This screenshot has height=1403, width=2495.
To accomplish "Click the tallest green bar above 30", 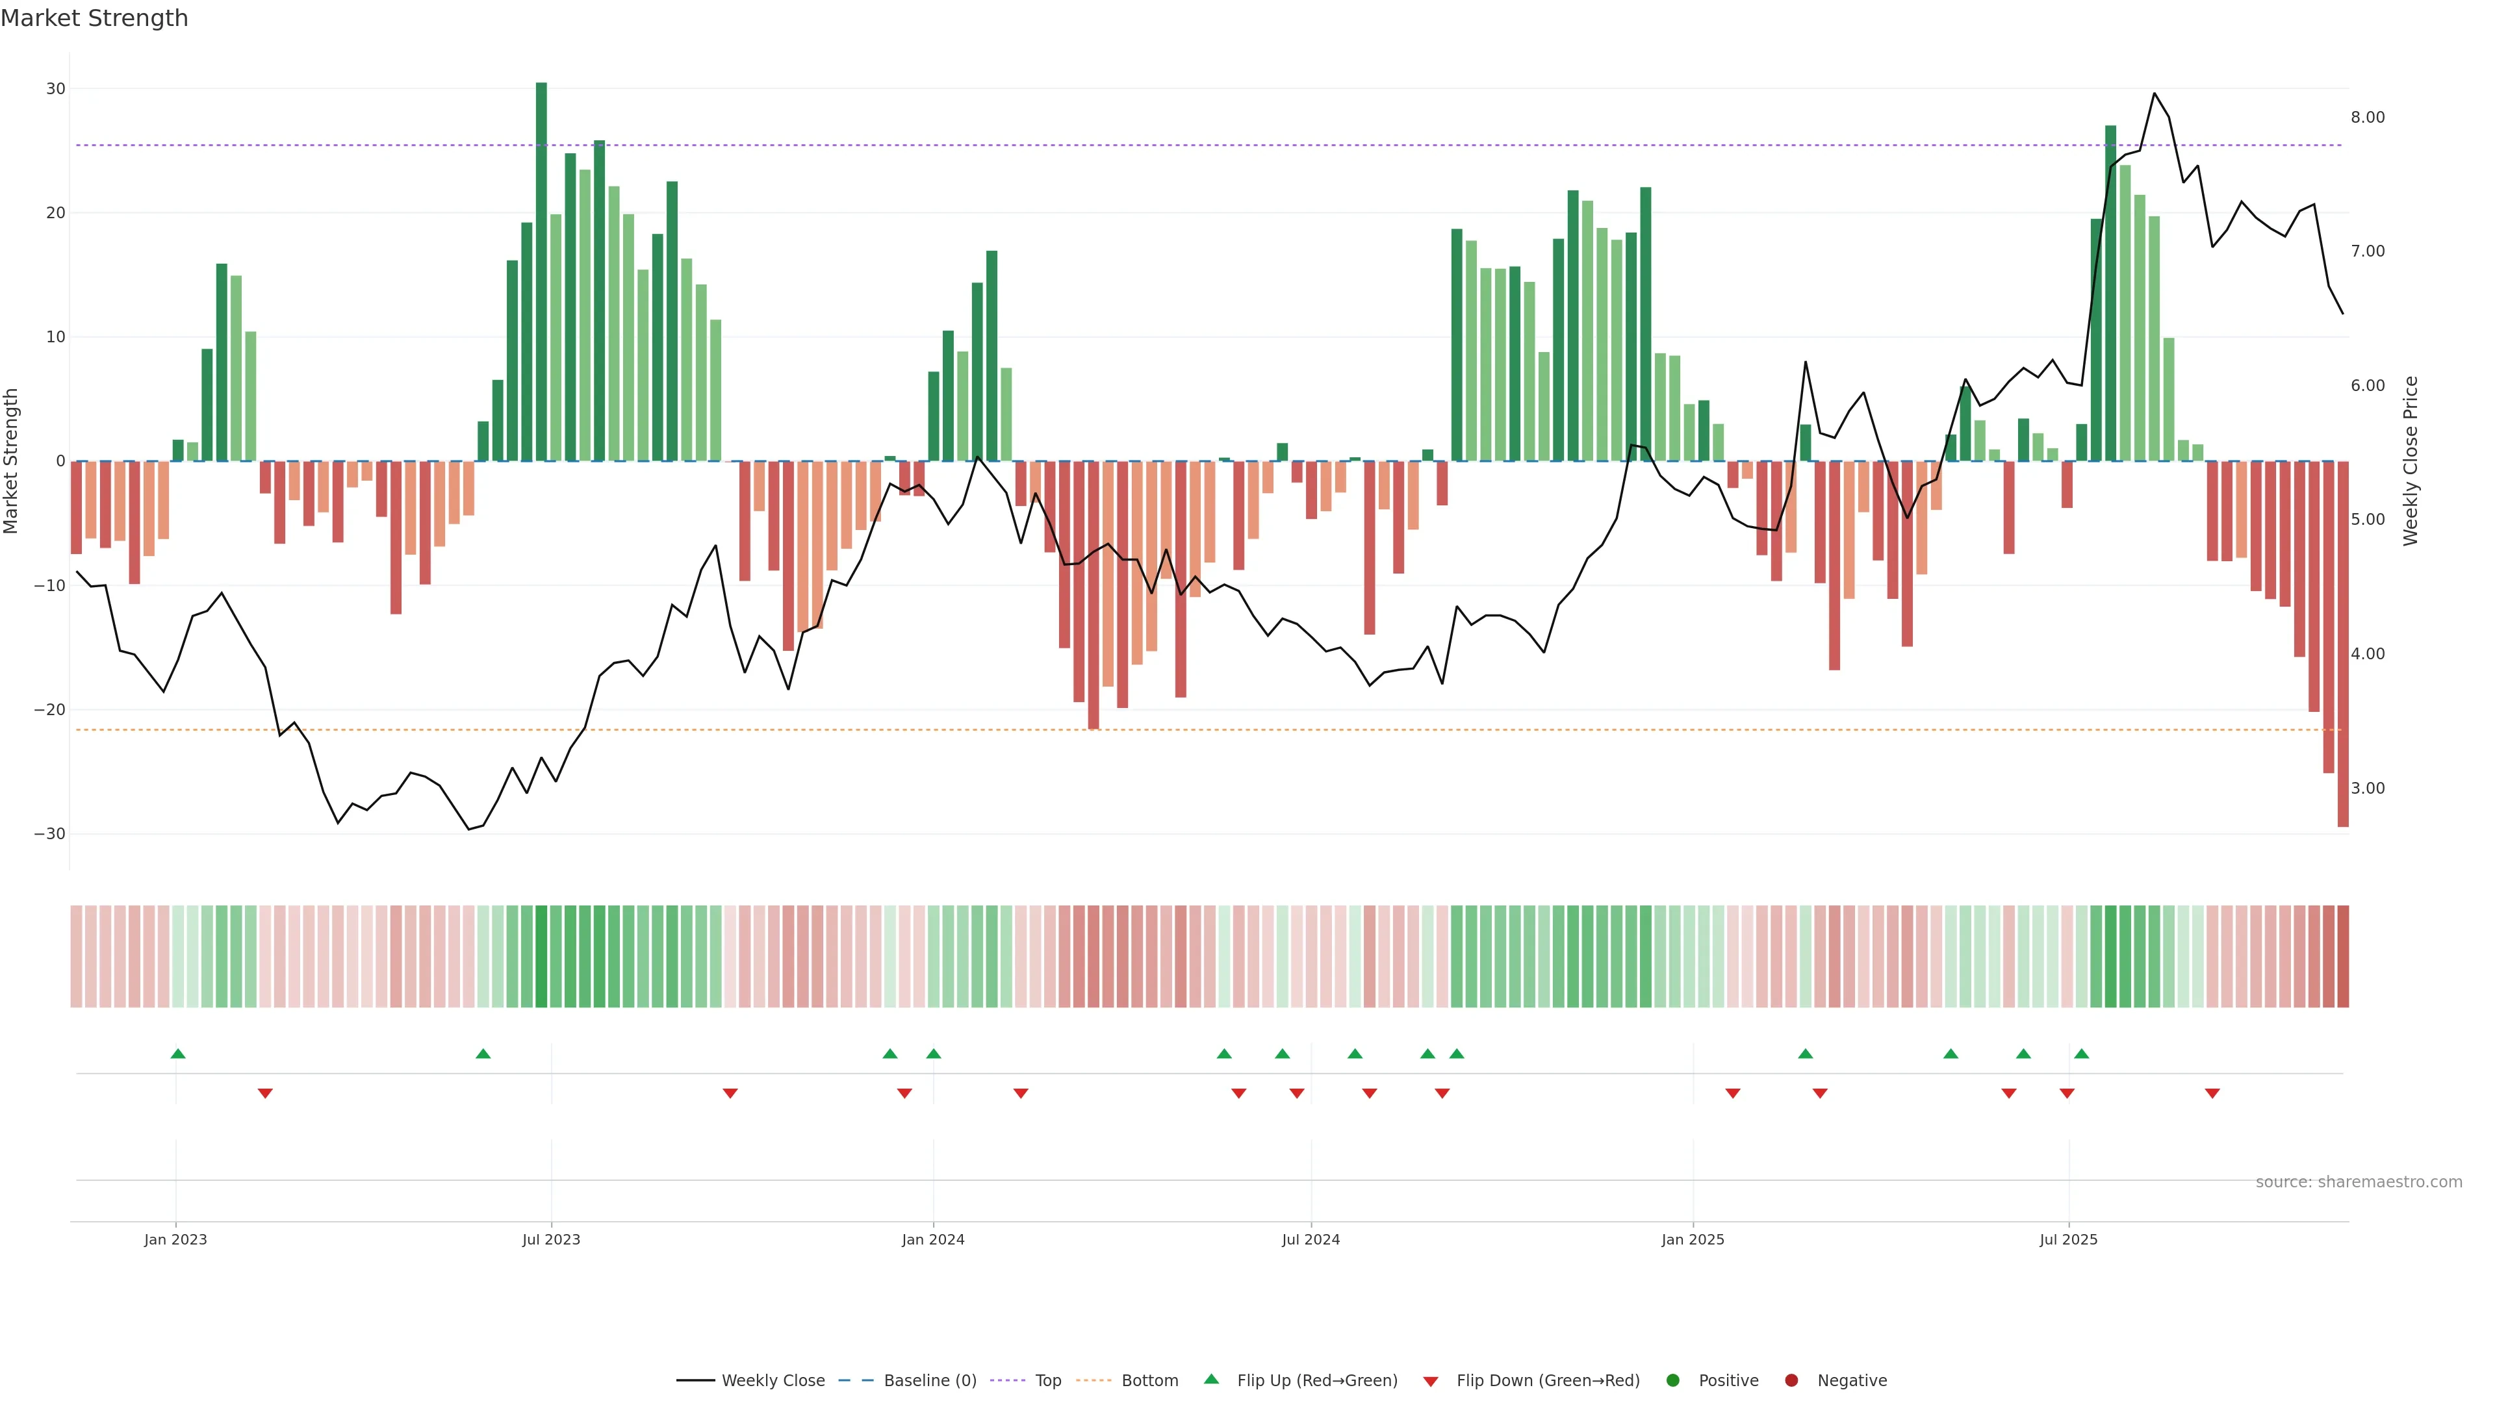I will tap(541, 271).
